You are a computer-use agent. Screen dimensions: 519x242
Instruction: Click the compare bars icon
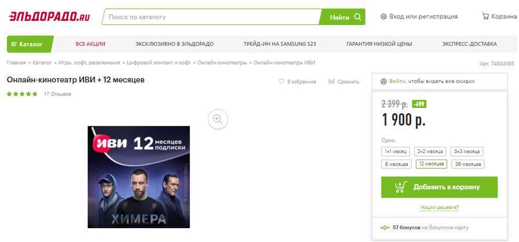(x=331, y=81)
